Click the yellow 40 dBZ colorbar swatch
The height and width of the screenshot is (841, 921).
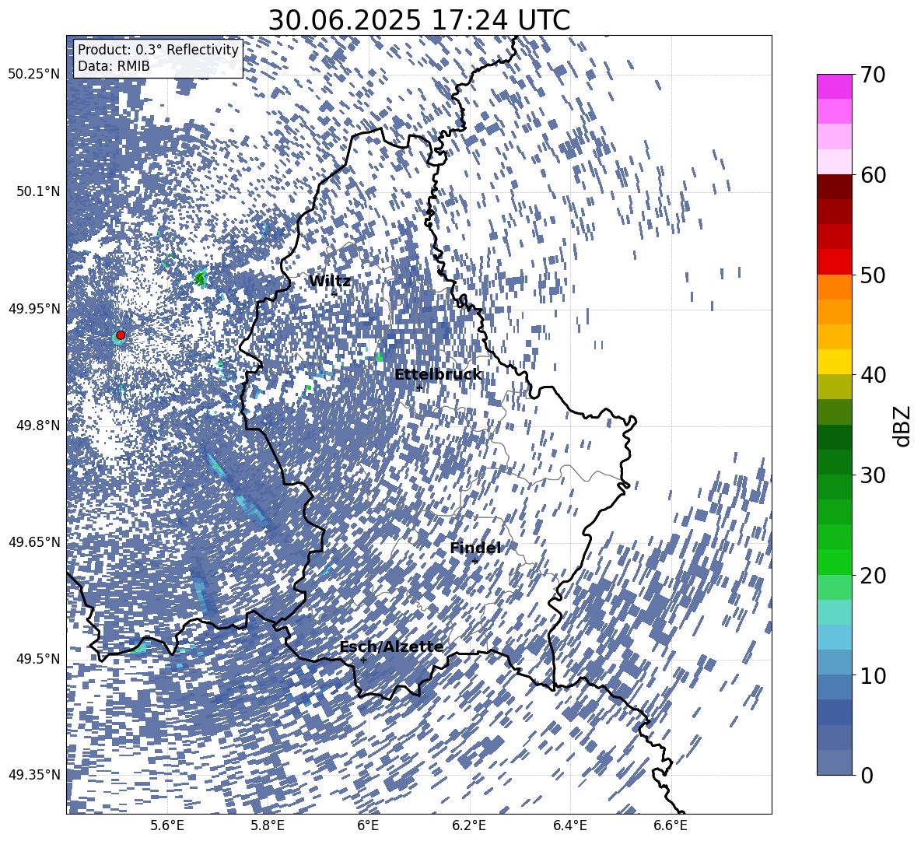[x=834, y=362]
